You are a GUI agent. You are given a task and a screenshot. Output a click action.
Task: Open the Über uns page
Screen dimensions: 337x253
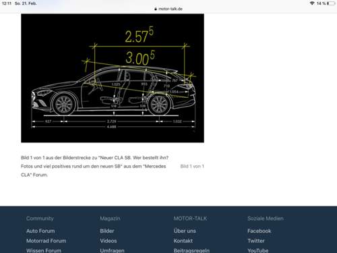185,231
